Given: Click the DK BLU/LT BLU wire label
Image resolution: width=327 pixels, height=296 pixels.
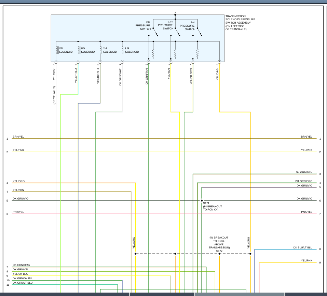Looking at the screenshot, I should click(303, 247).
